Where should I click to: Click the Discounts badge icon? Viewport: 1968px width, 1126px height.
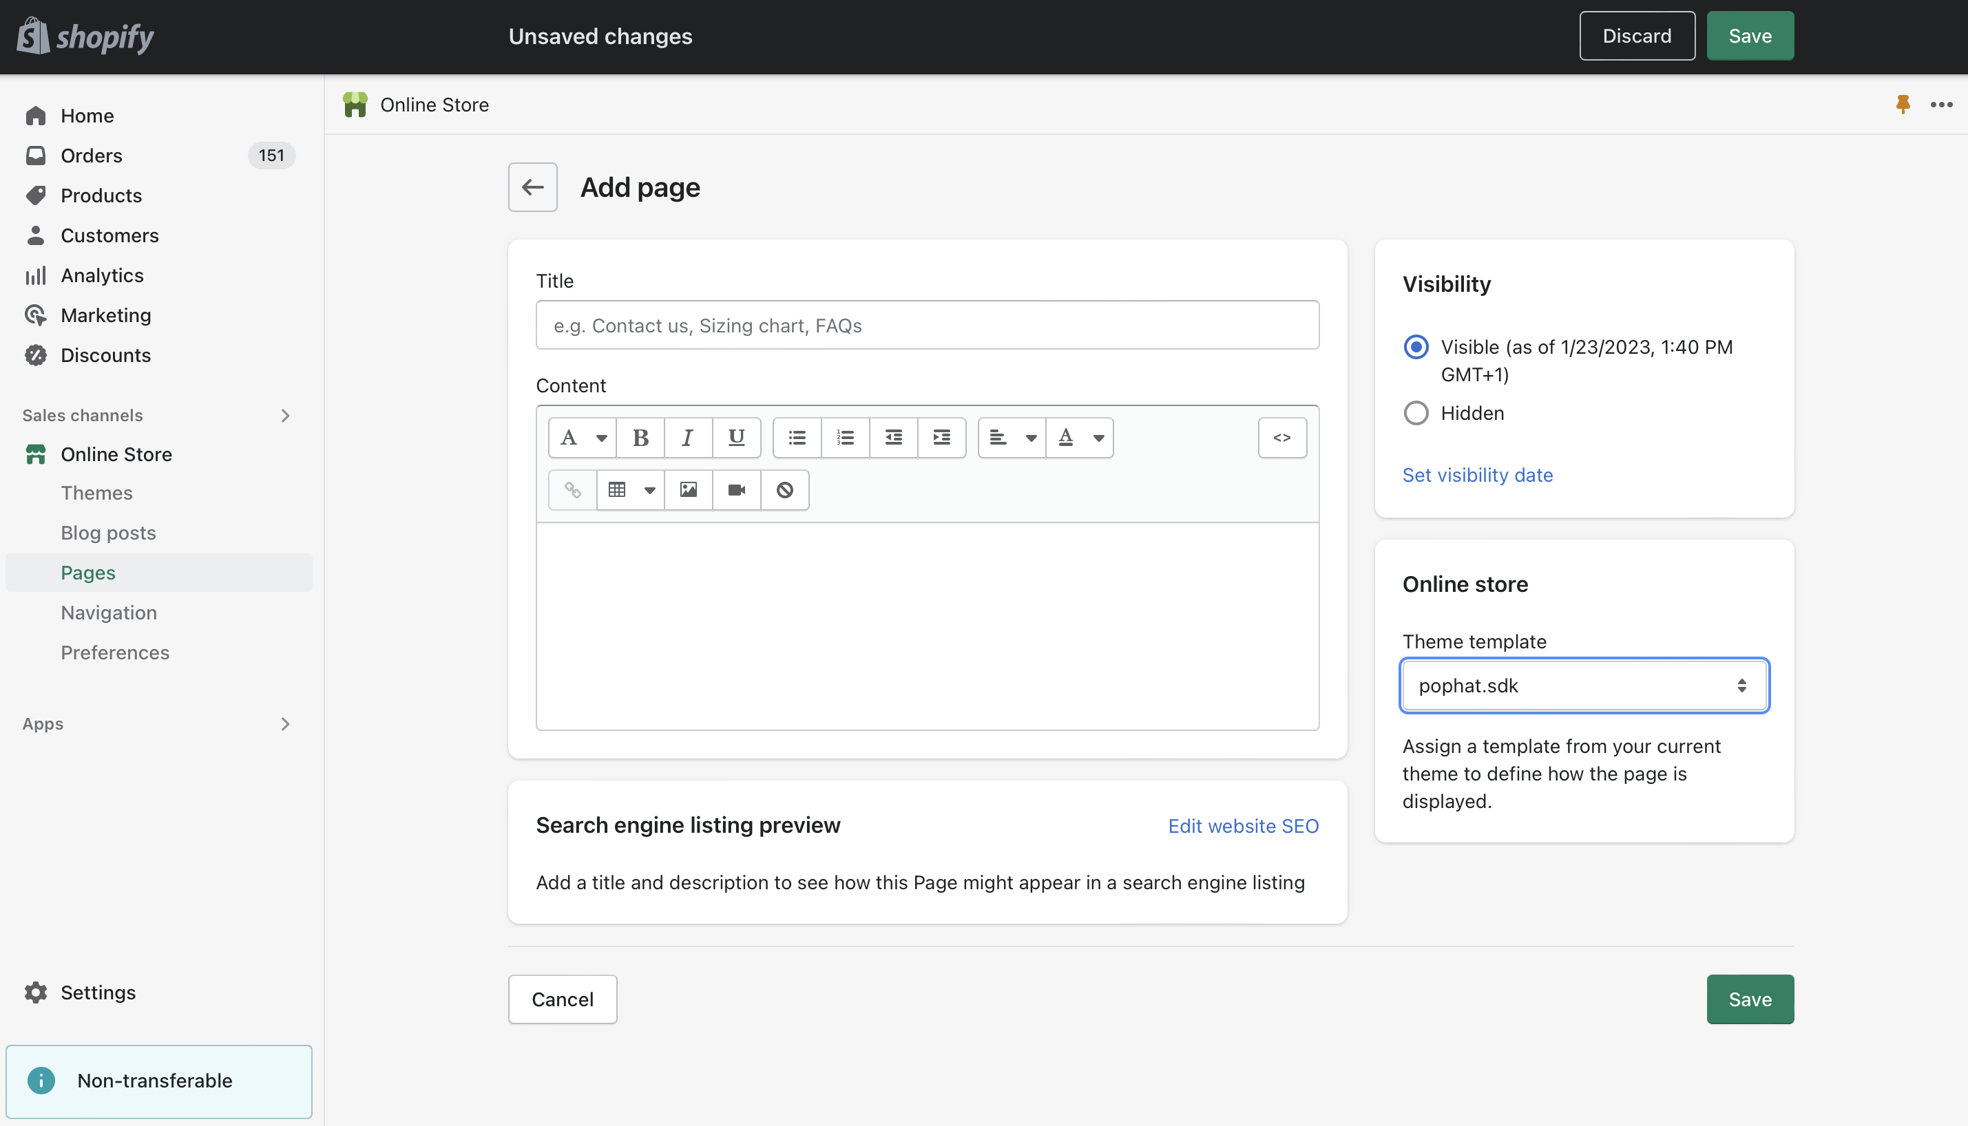pyautogui.click(x=36, y=355)
